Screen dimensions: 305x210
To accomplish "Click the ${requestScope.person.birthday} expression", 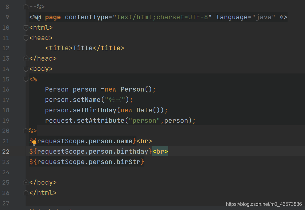I will pos(91,152).
